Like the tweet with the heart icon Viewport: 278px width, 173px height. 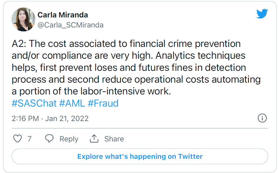[18, 138]
